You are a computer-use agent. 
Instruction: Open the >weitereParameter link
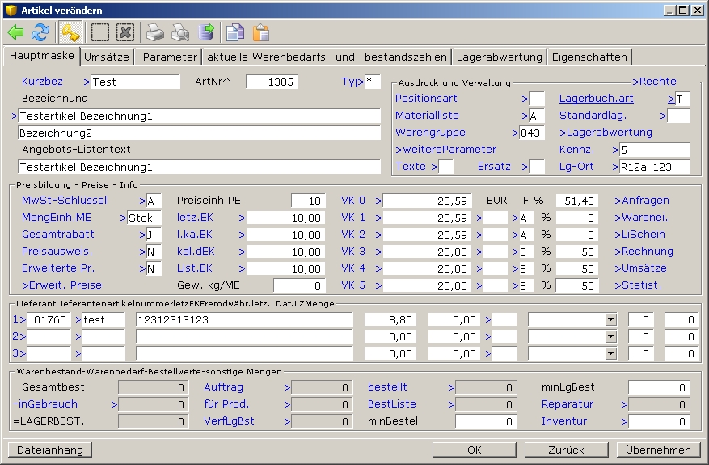(445, 150)
